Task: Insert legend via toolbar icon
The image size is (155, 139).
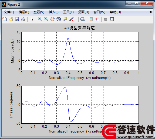Action: (x=97, y=19)
